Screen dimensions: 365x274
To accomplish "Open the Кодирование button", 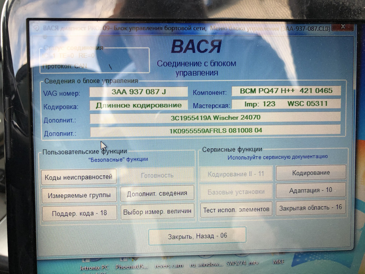I will point(311,173).
